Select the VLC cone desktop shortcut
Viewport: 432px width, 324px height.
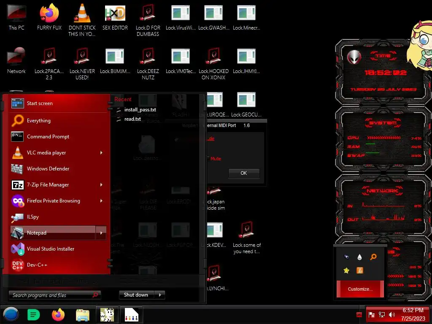click(82, 20)
